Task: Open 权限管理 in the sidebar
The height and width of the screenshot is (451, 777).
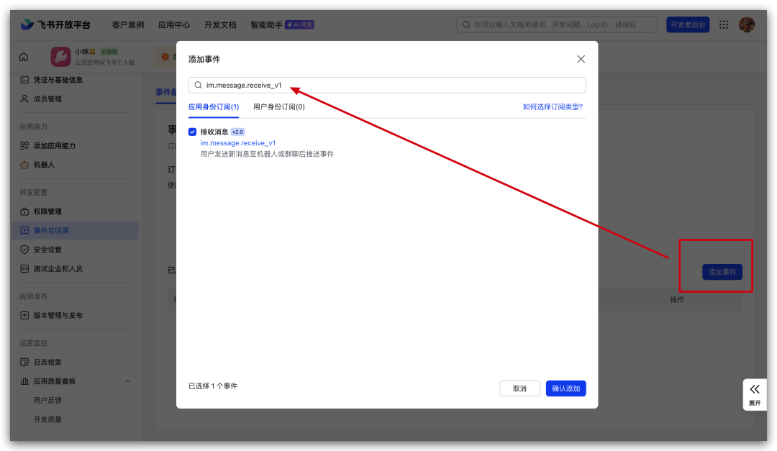Action: pos(47,211)
